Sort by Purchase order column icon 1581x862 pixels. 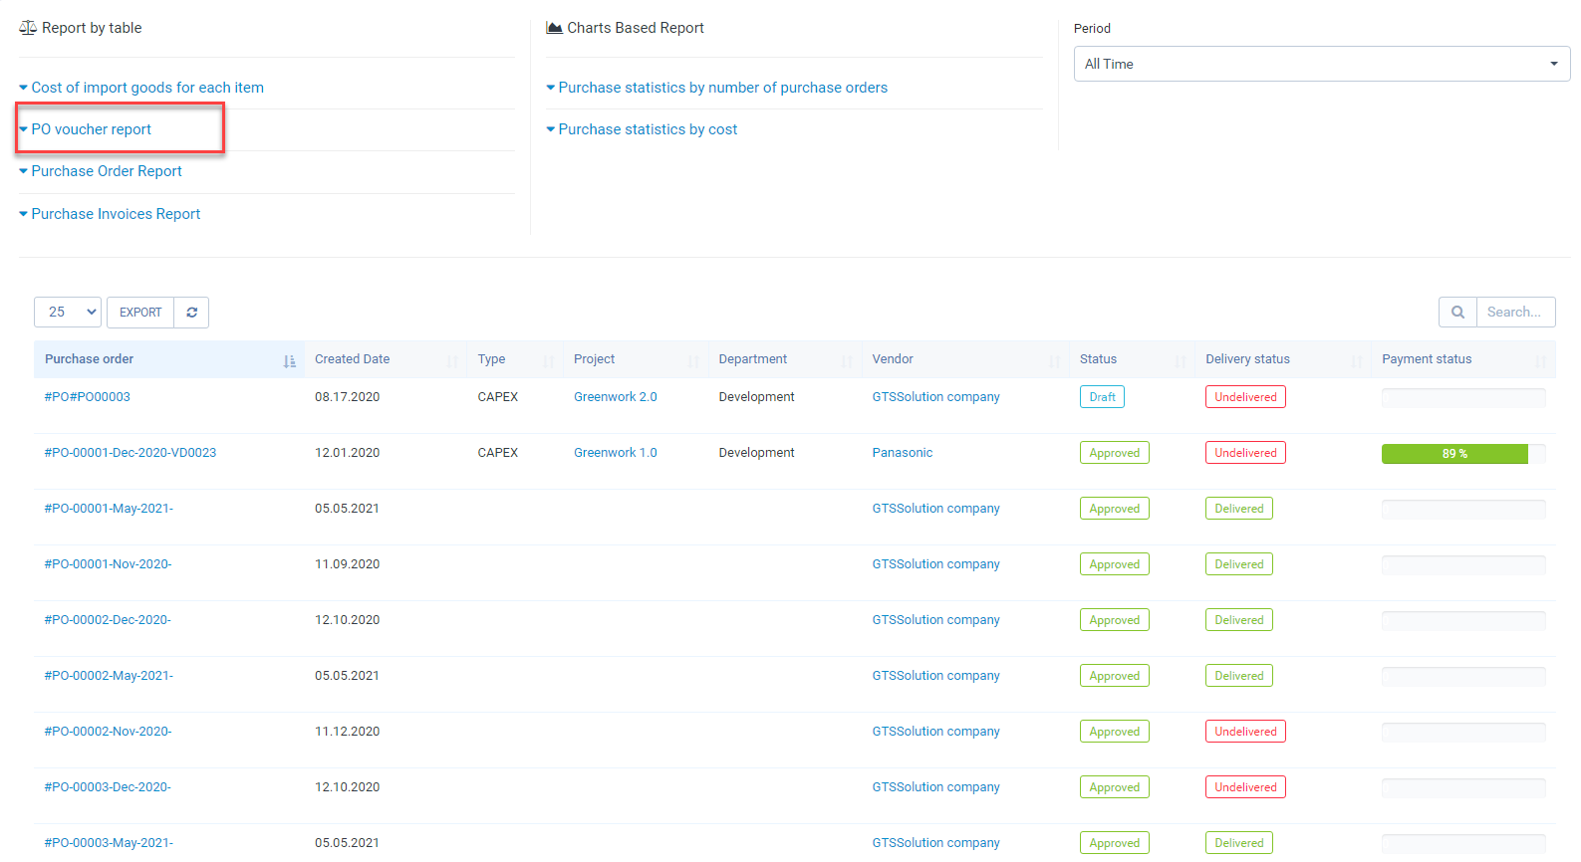coord(289,360)
